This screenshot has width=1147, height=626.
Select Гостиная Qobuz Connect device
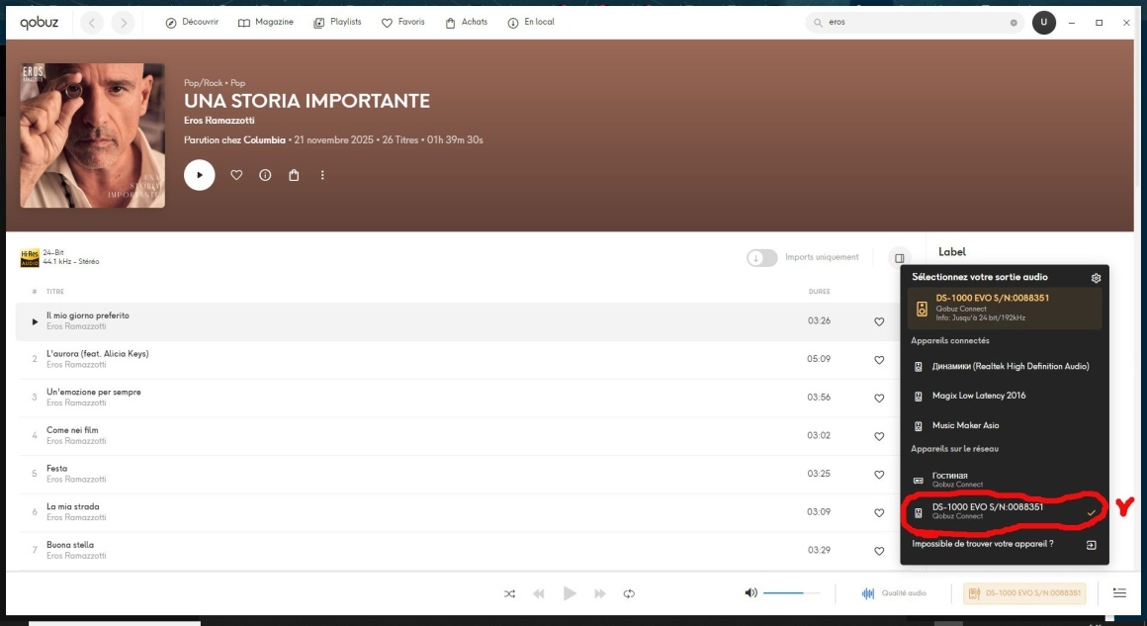click(x=1005, y=480)
